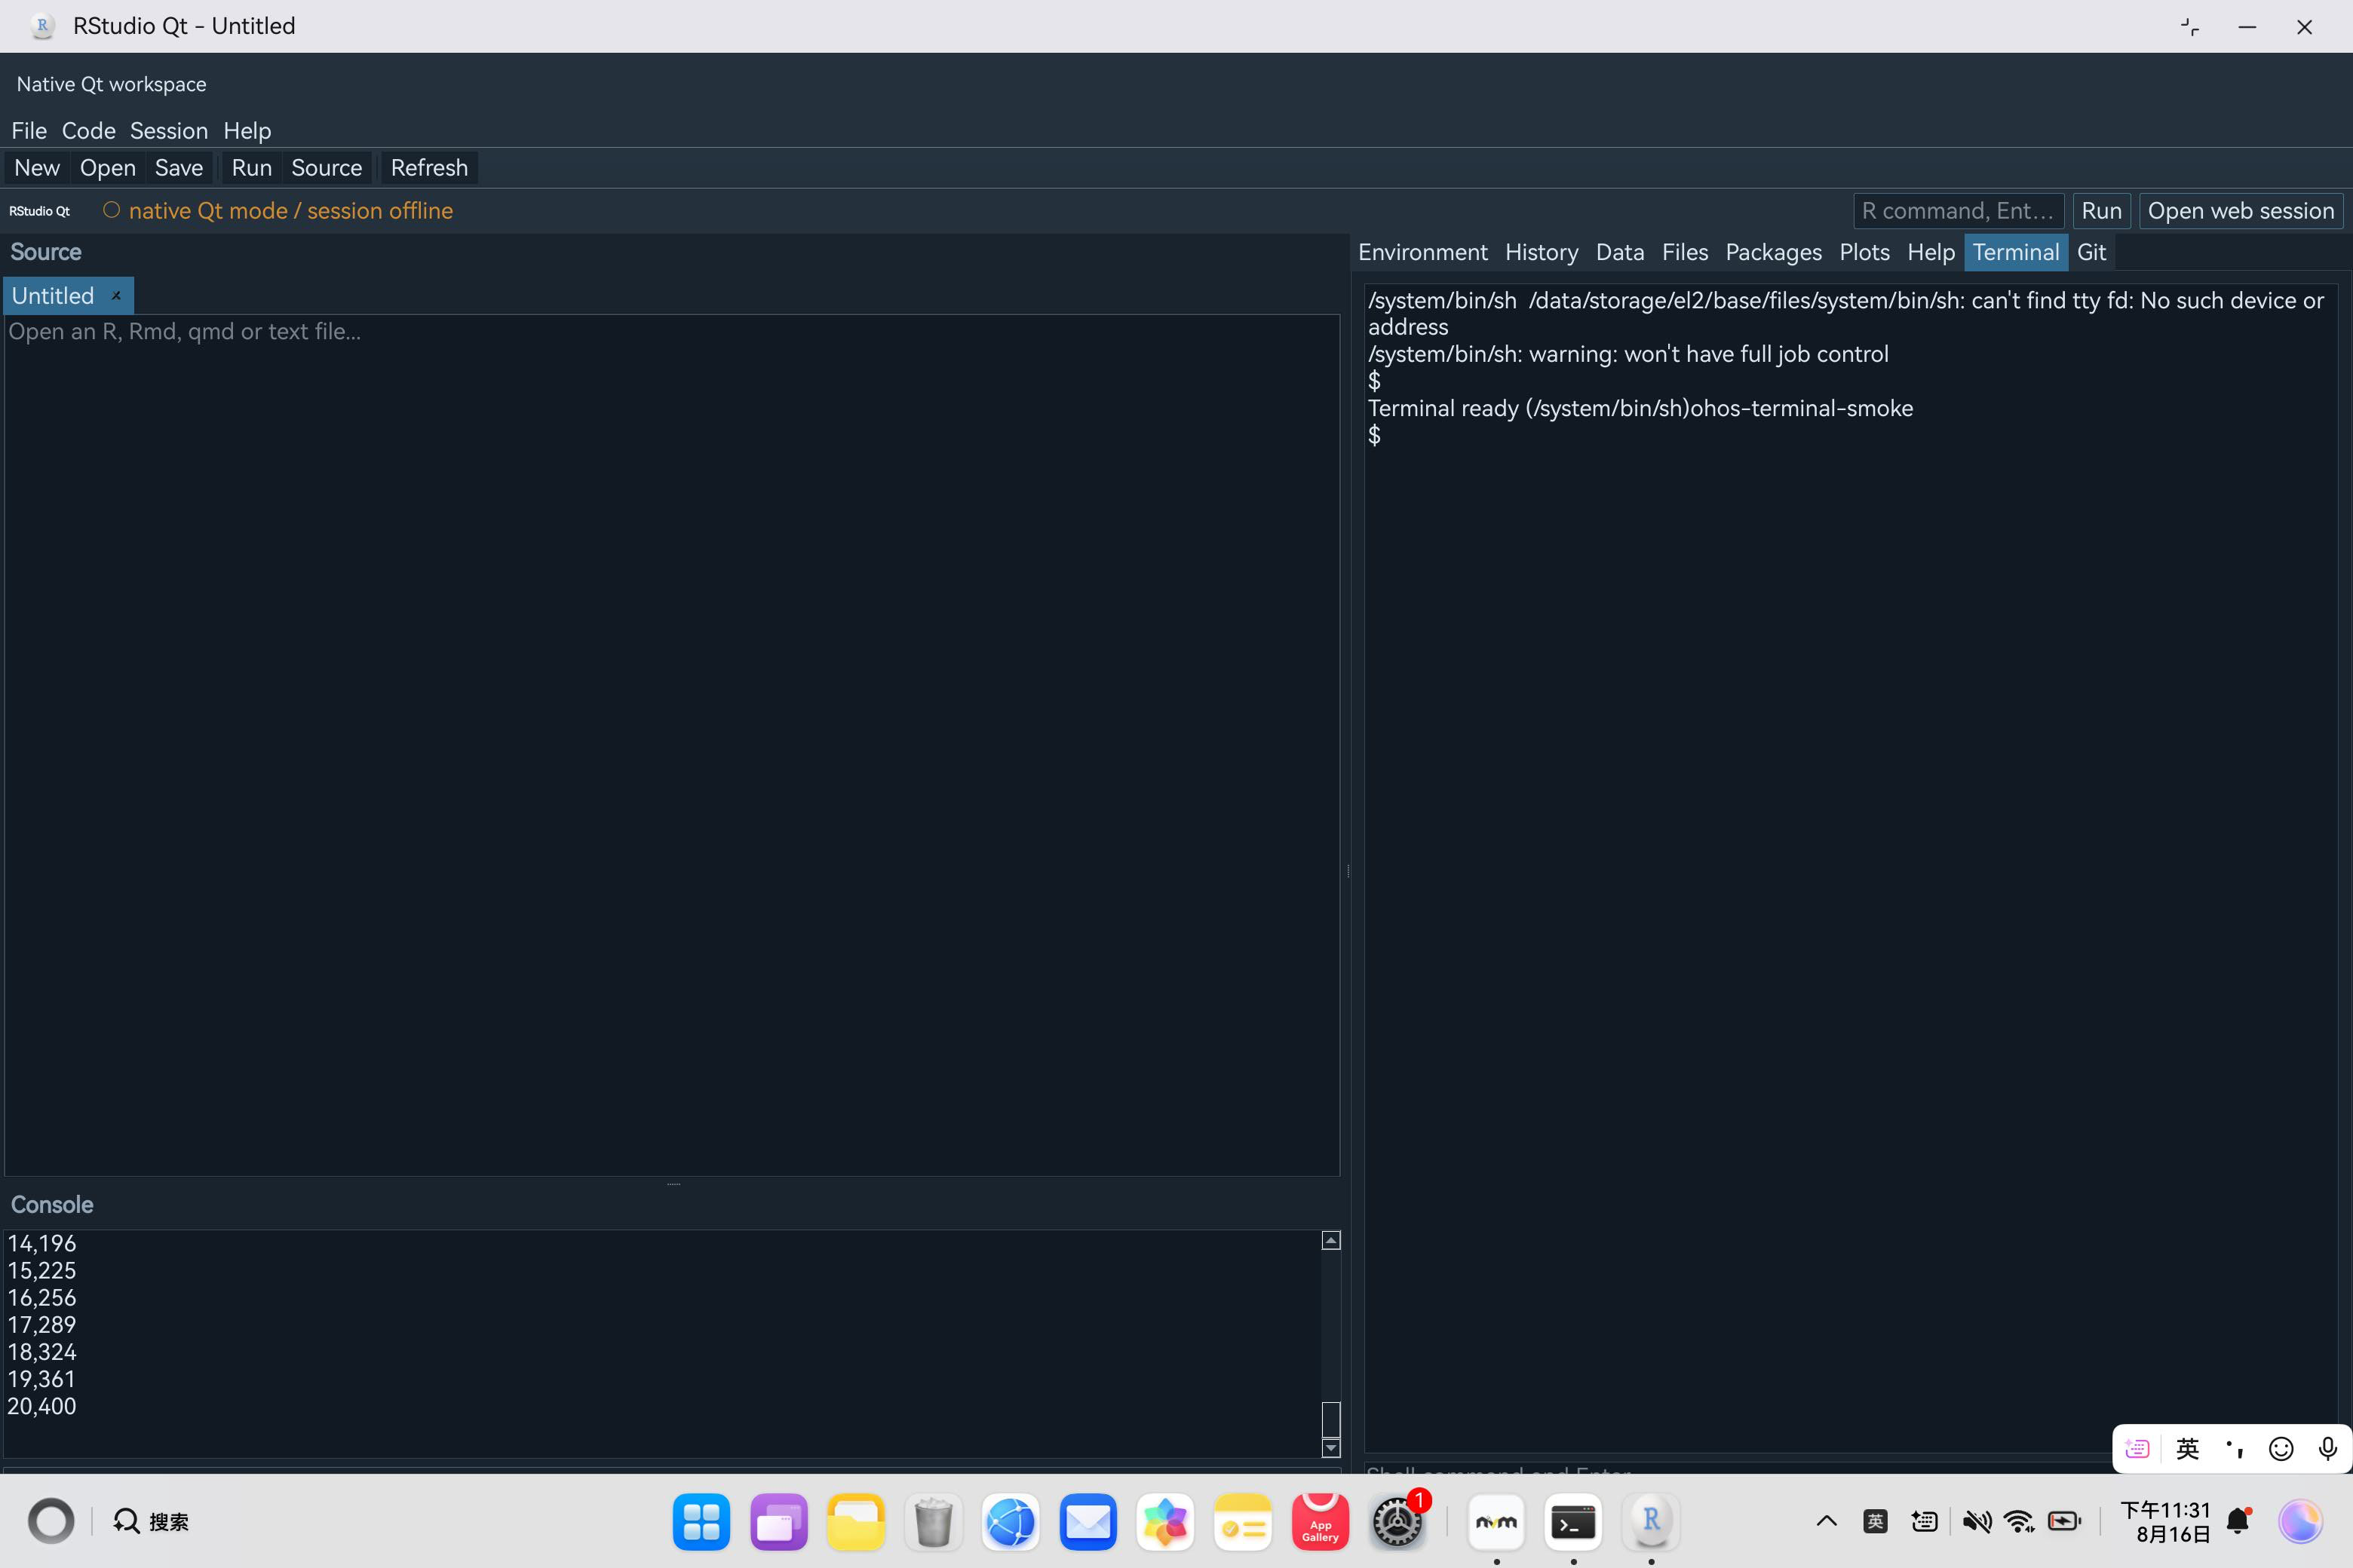Open the purple multi-window app in the dock
The image size is (2353, 1568).
point(778,1522)
